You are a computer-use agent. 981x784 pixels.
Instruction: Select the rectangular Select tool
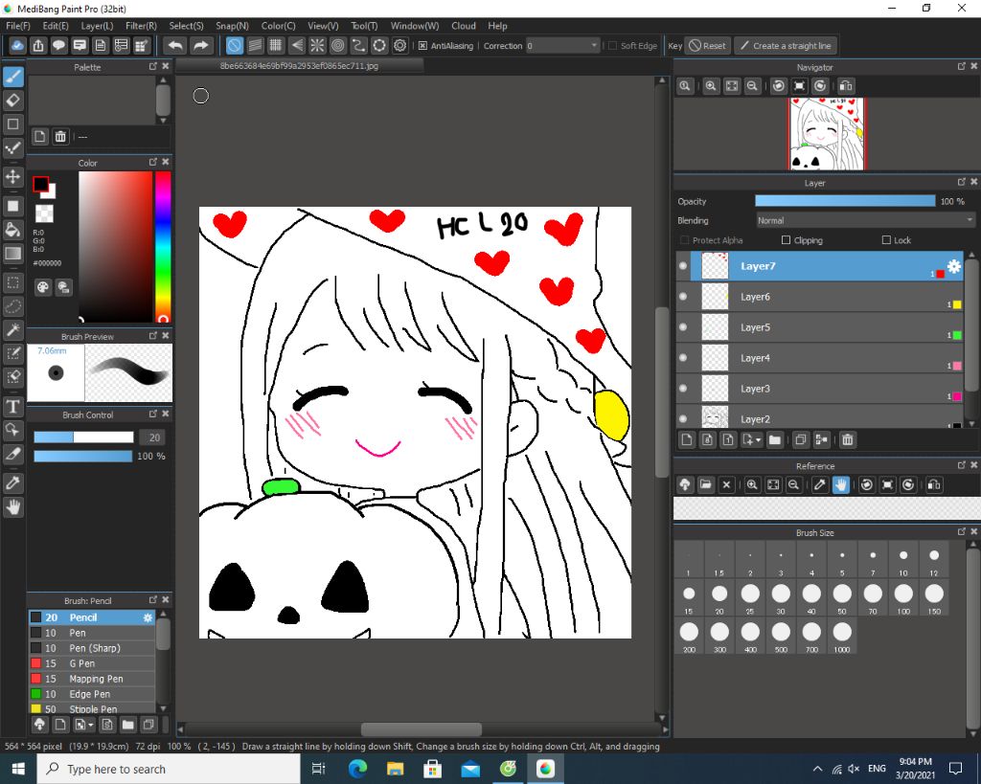tap(13, 282)
